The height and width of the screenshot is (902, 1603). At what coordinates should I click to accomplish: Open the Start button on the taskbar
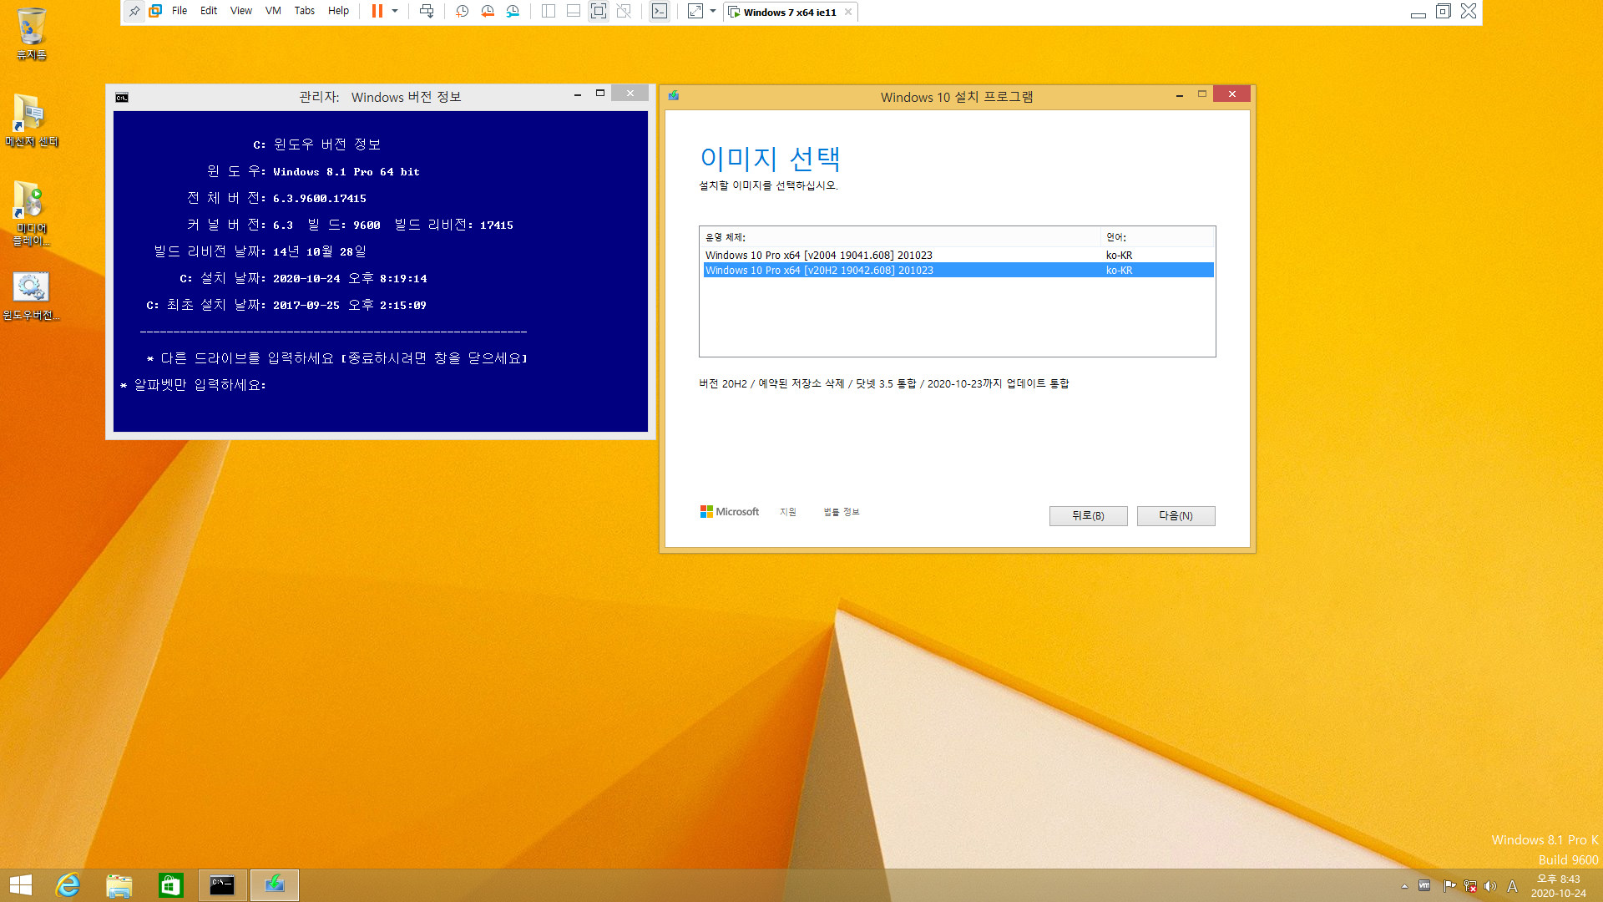[x=21, y=885]
